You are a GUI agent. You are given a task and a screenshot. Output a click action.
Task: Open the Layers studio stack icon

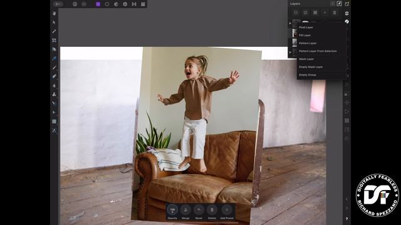click(x=346, y=13)
